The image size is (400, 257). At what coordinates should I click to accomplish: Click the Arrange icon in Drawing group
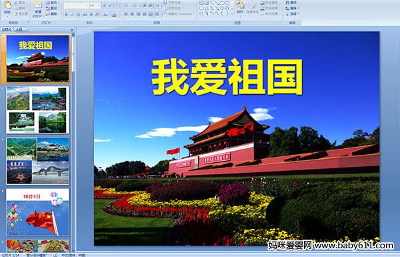[x=240, y=7]
